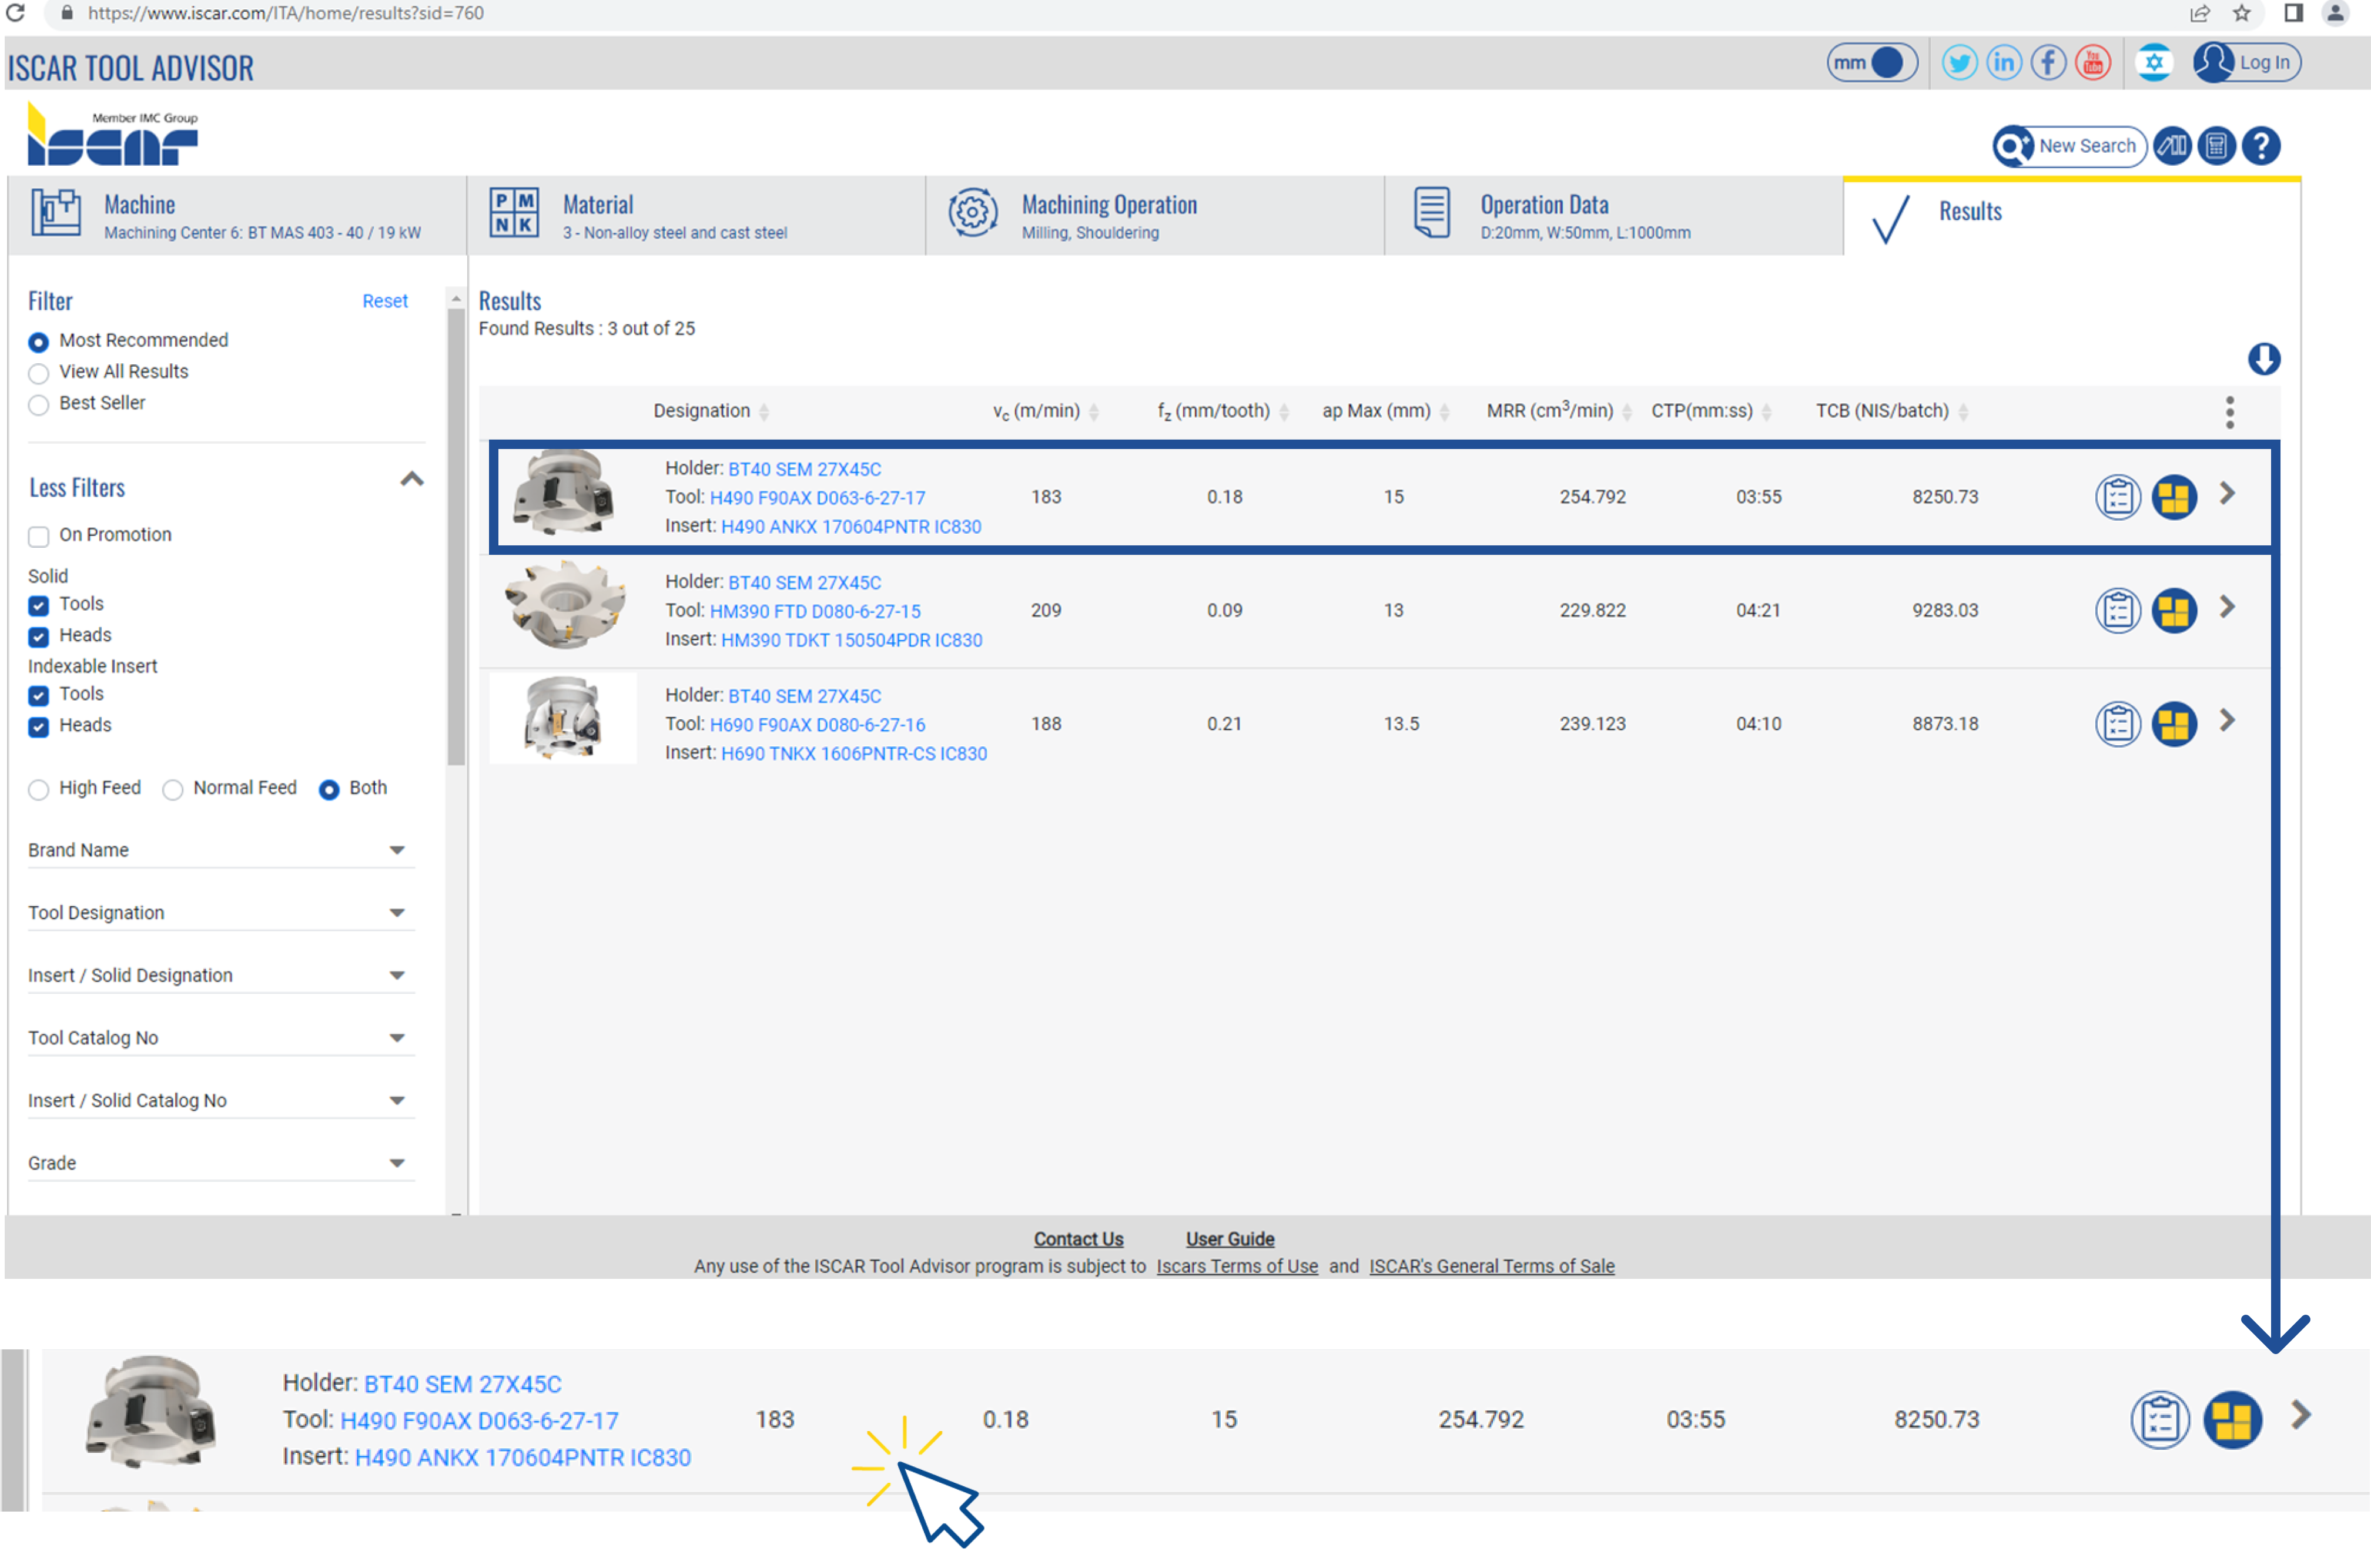Click the open book catalog icon in header

tap(2172, 146)
